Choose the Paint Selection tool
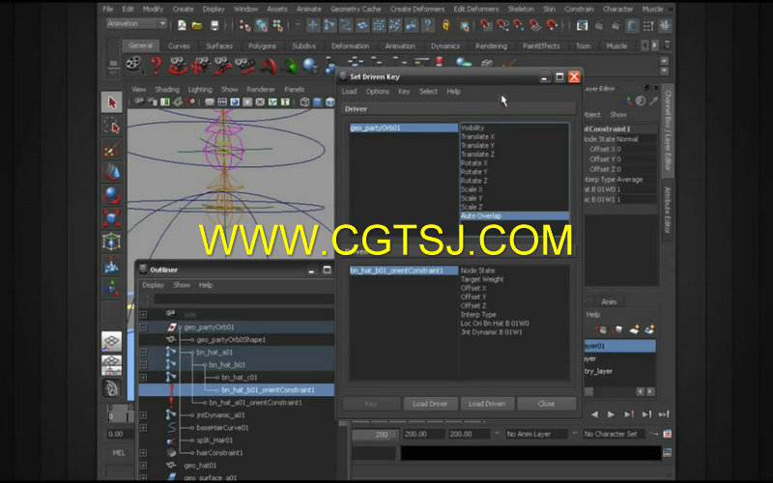The width and height of the screenshot is (773, 483). click(x=112, y=150)
